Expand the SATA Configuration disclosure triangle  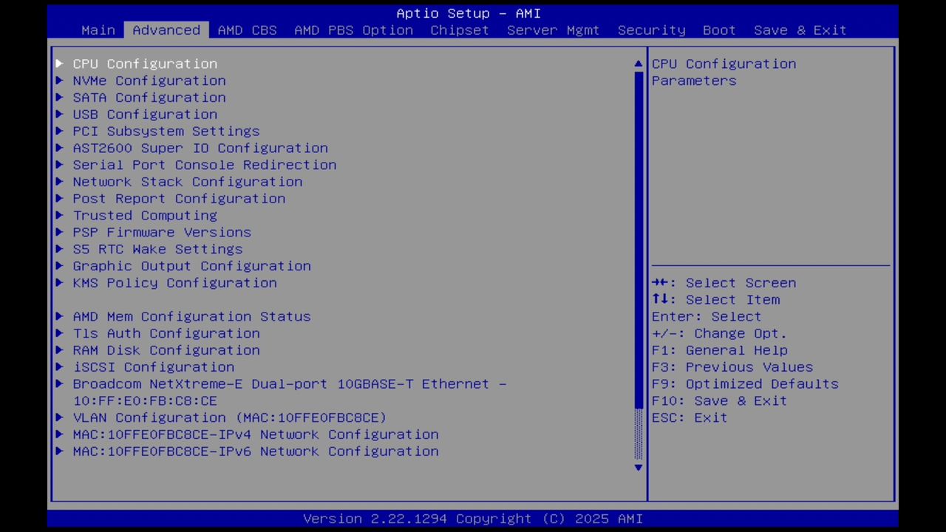60,98
